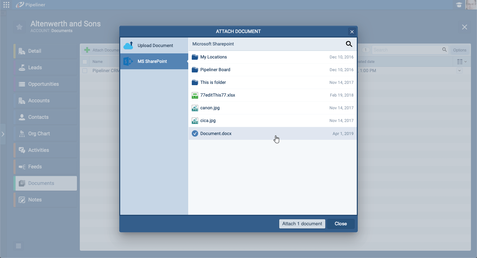Image resolution: width=477 pixels, height=258 pixels.
Task: Uncheck the selected Document.docx checkmark
Action: tap(195, 134)
